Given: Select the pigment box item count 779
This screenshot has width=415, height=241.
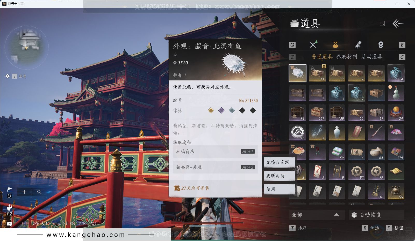Looking at the screenshot, I should [x=396, y=152].
